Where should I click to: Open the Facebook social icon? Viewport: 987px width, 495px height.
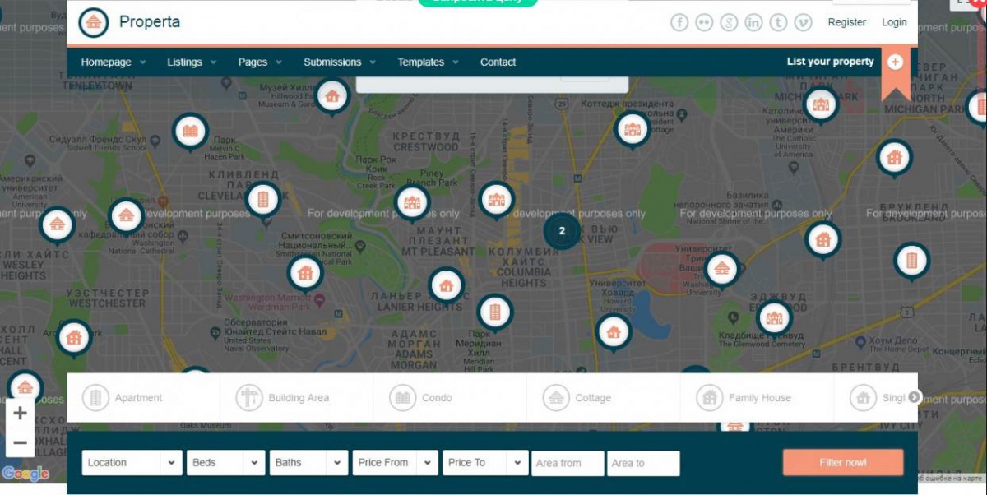pos(679,23)
